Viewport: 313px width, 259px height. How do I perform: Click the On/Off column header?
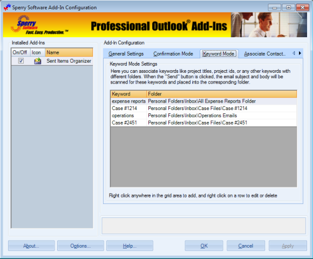pos(21,52)
